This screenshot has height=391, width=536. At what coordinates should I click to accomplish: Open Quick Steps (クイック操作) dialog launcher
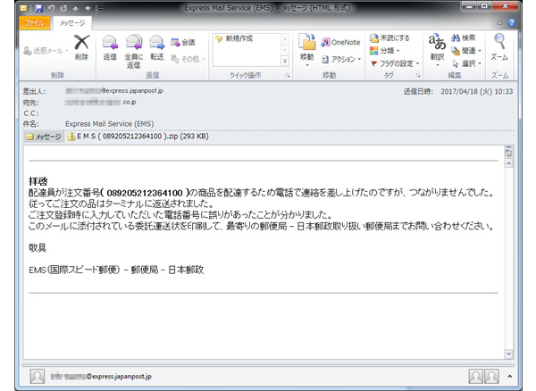(x=288, y=76)
